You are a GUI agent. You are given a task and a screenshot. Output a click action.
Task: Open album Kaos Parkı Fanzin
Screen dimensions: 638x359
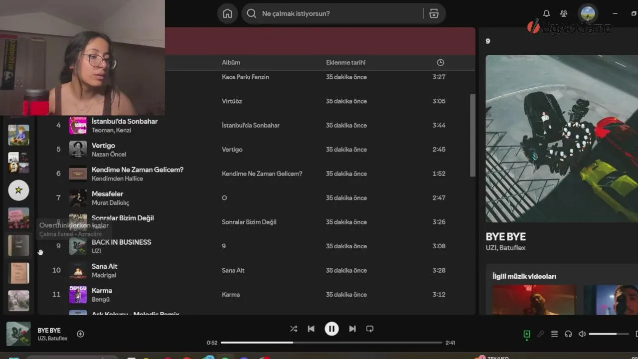click(x=245, y=77)
